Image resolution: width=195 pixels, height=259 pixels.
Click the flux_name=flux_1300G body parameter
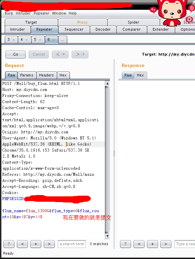pos(26,211)
